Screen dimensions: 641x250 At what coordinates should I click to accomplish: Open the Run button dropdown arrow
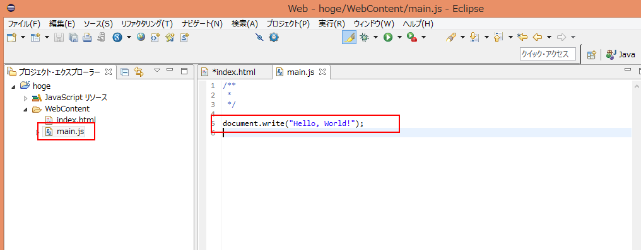tap(399, 38)
